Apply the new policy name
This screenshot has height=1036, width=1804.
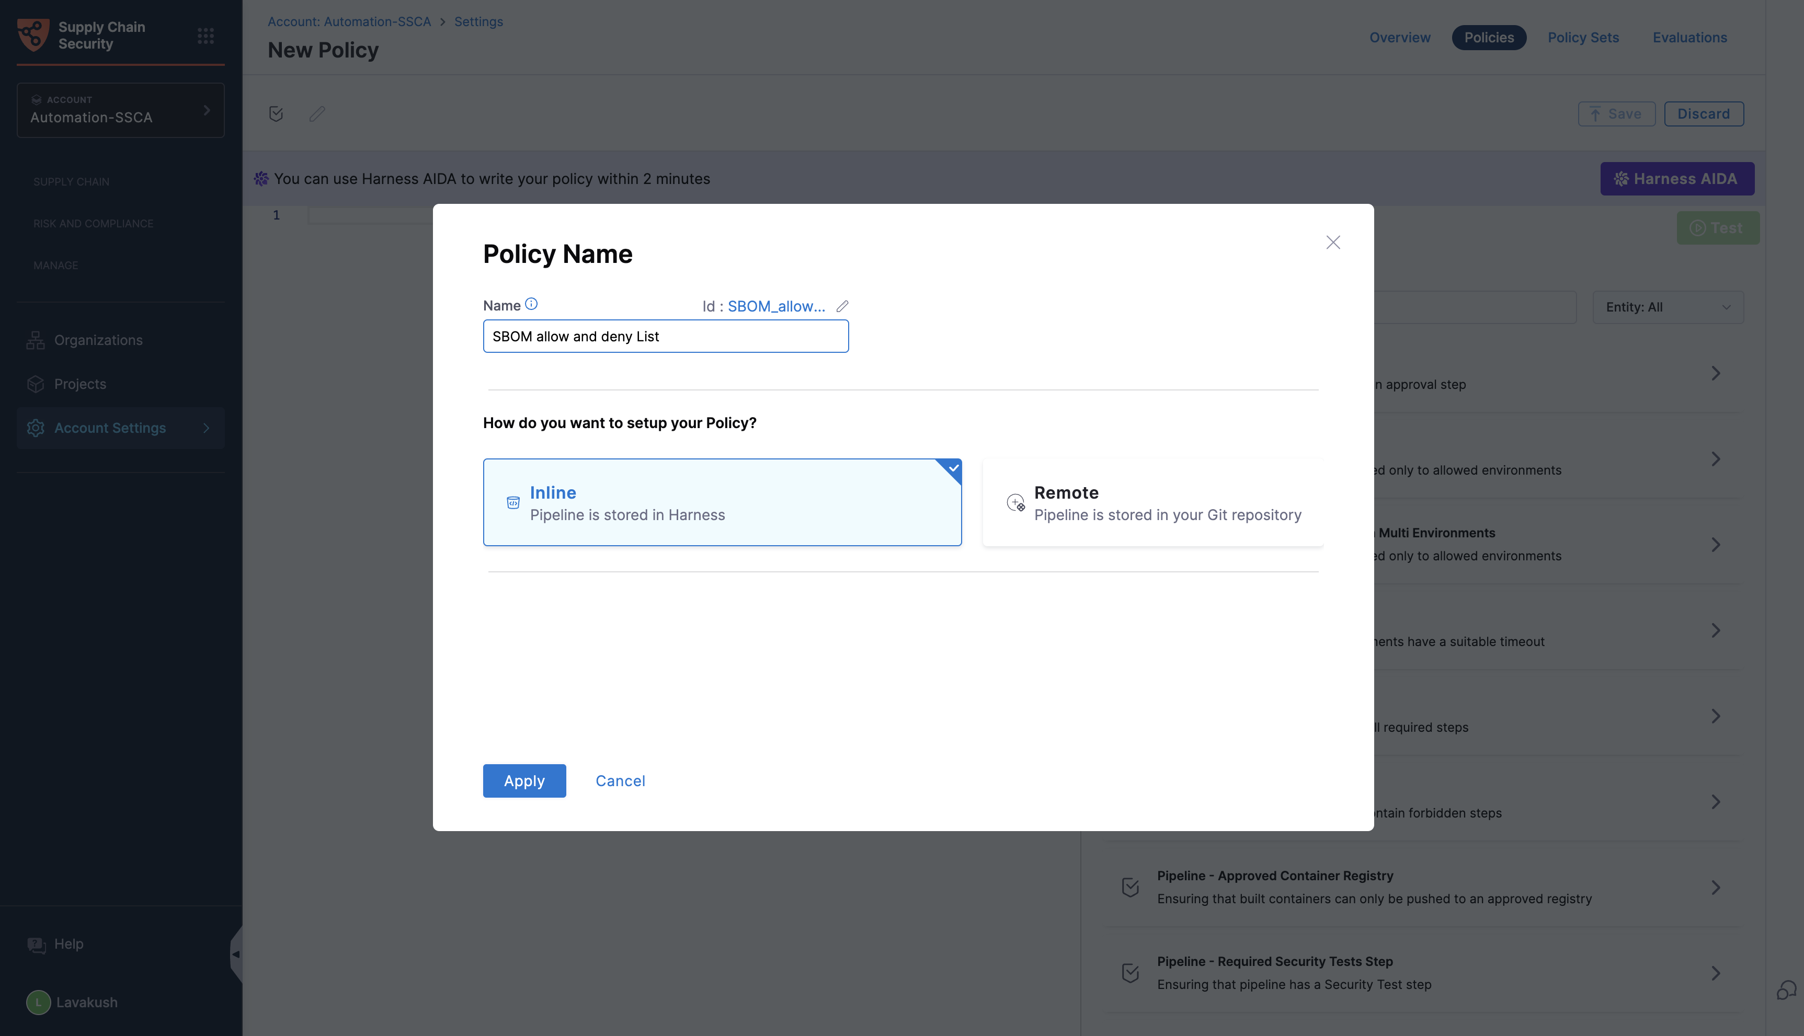tap(524, 780)
